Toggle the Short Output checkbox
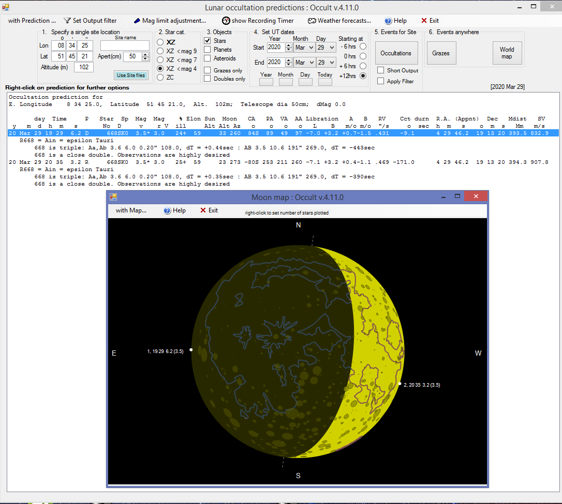This screenshot has height=504, width=562. [x=381, y=70]
